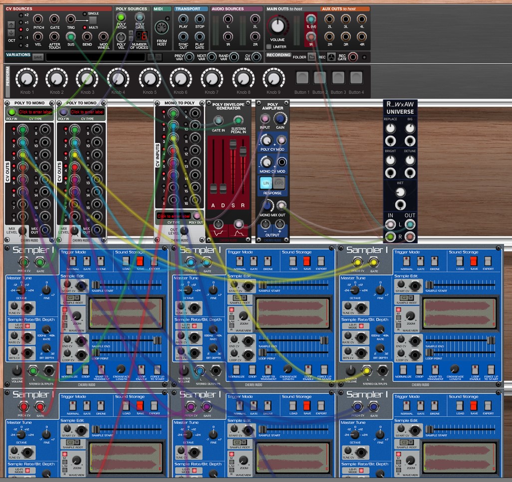Click the NEXT VAR jack
The image size is (512, 482).
click(x=212, y=57)
